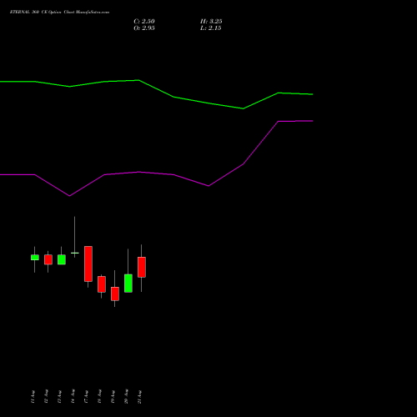417x417 pixels.
Task: Click the open value 'O: 2.95'
Action: click(144, 28)
